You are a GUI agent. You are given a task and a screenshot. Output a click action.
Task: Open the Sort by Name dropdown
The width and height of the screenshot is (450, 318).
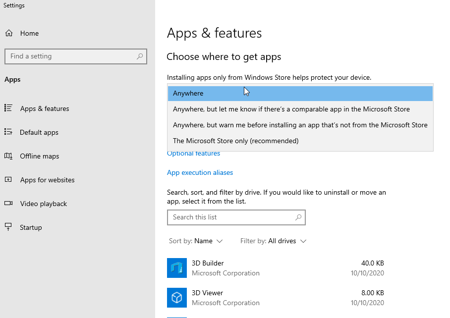pos(196,241)
